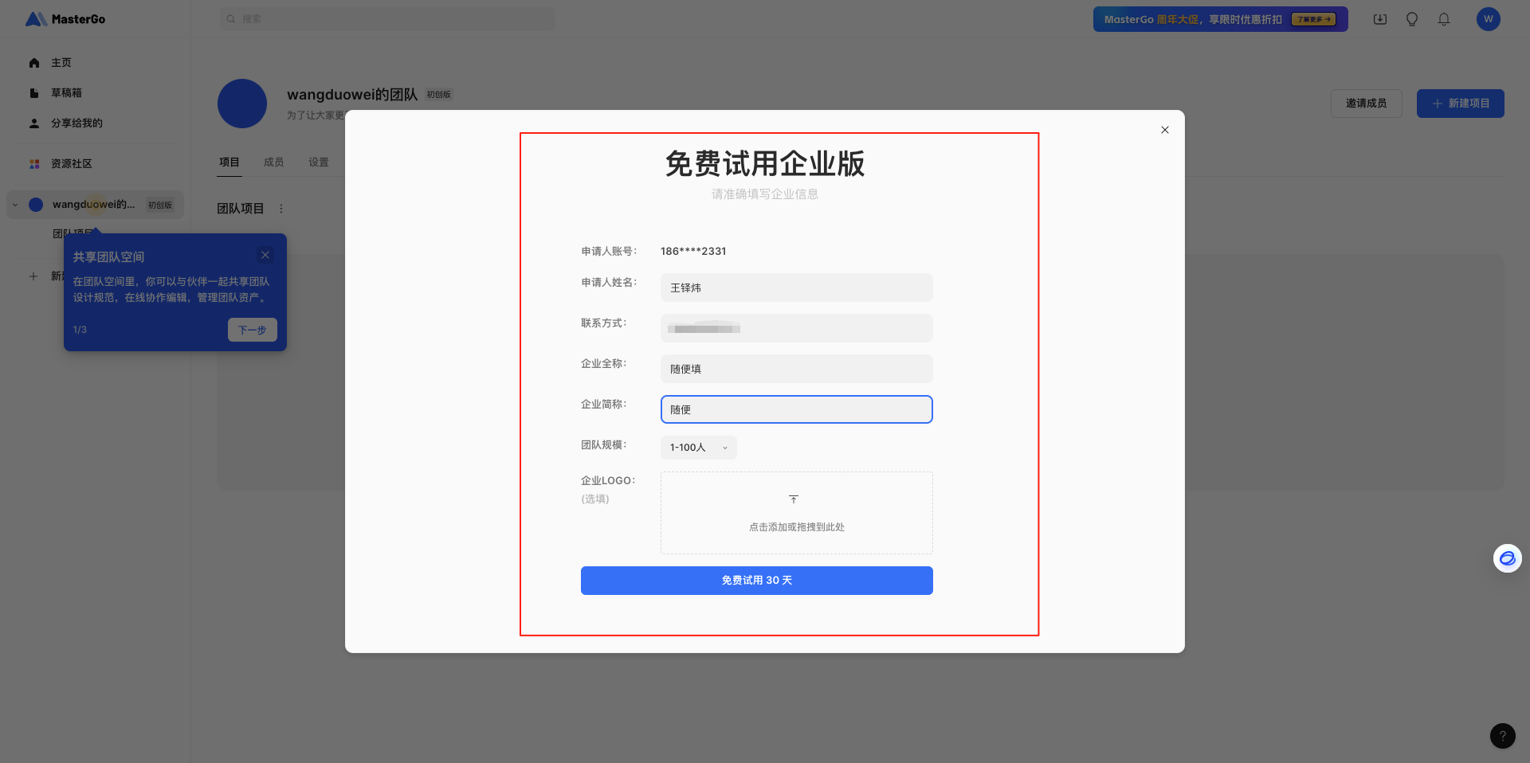Click the help question mark icon
This screenshot has width=1530, height=763.
coord(1502,736)
